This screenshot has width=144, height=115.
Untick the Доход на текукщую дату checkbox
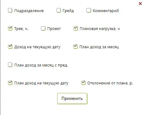(x=10, y=47)
